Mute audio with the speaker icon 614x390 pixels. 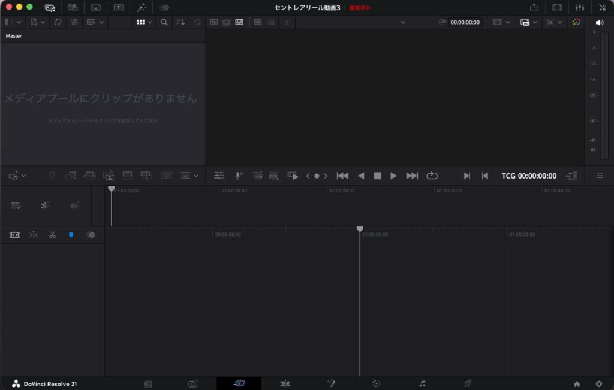click(599, 23)
